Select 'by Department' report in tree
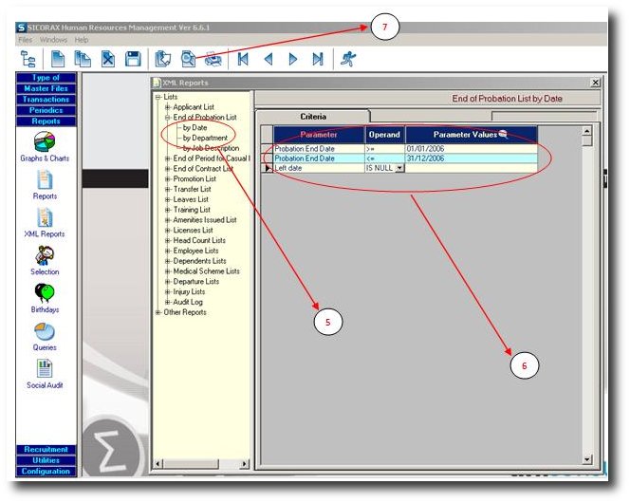Viewport: 630px width, 503px height. [x=206, y=138]
